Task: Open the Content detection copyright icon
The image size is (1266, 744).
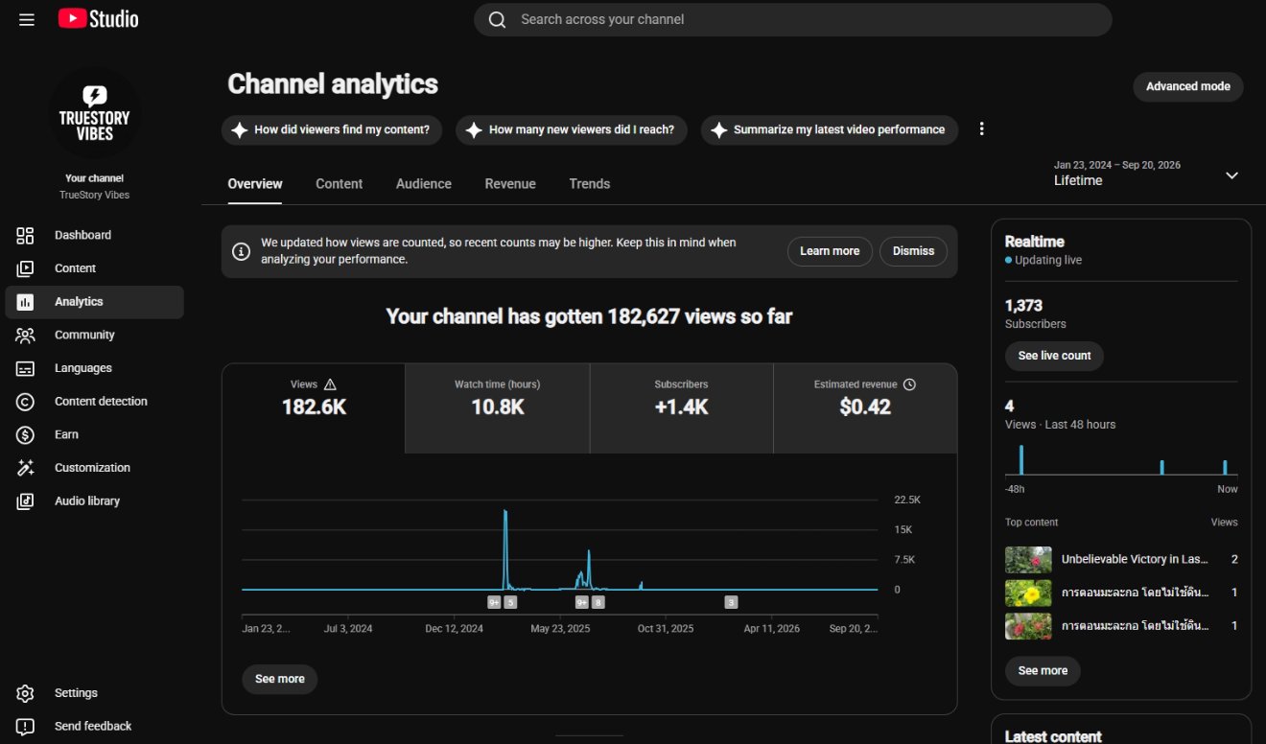Action: click(x=25, y=402)
